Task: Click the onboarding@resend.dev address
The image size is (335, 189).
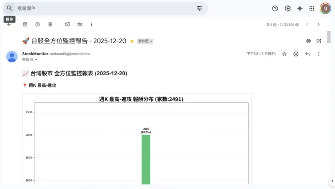Action: pos(70,54)
